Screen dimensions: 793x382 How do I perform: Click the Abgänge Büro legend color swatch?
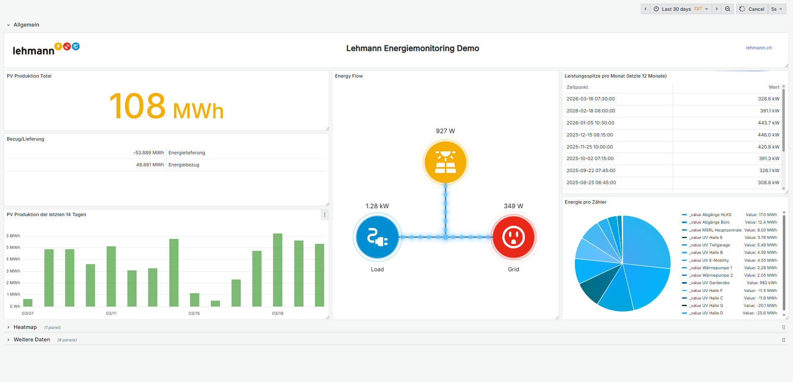684,222
